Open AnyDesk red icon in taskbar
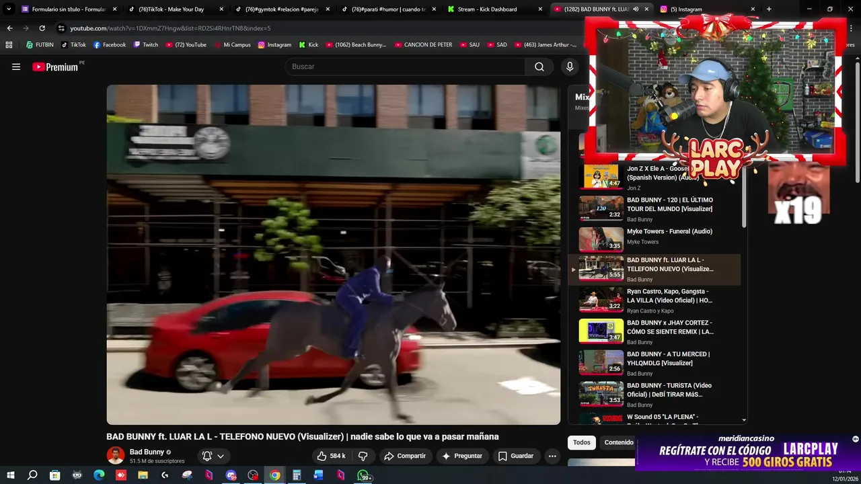This screenshot has width=861, height=484. pyautogui.click(x=121, y=475)
